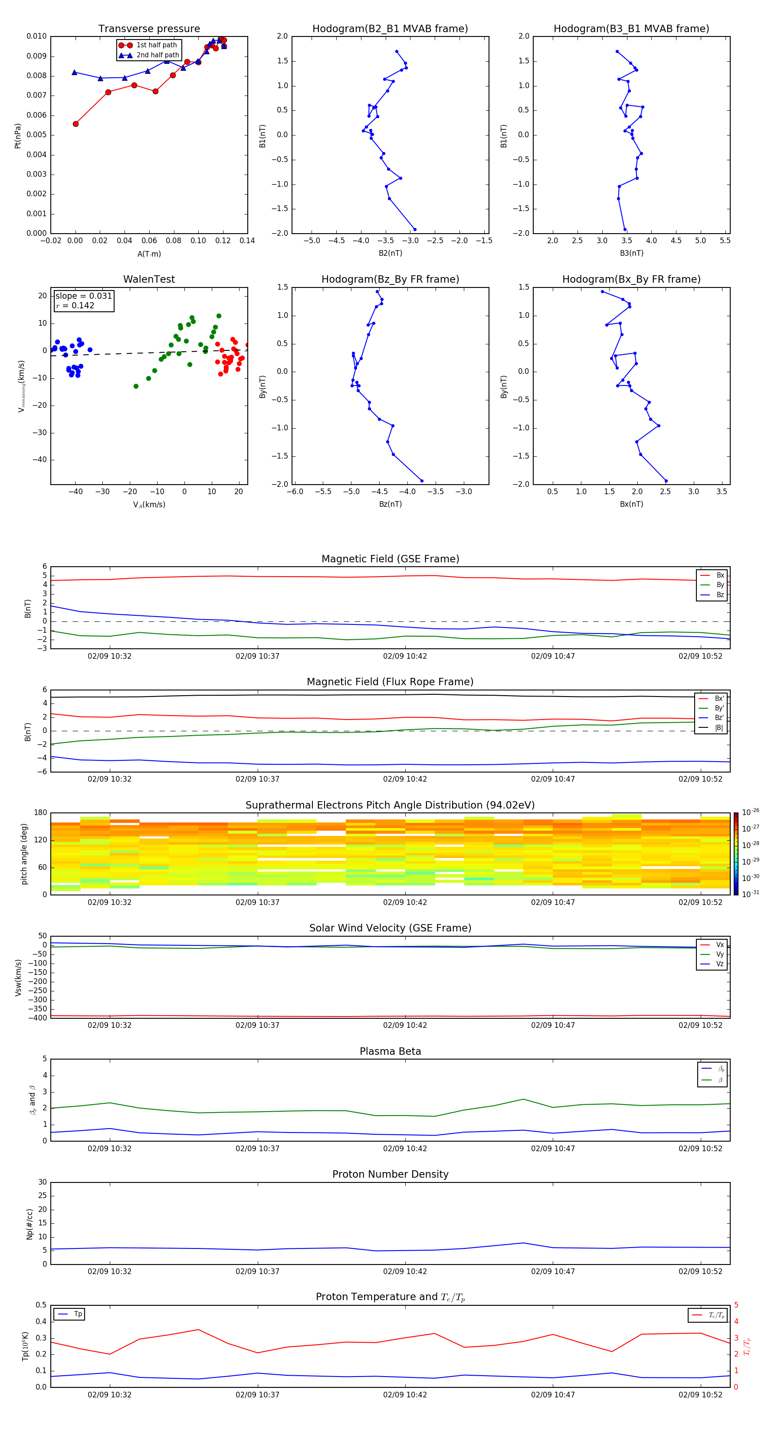The image size is (781, 1433).
Task: Click the "Hodogram(Bz_By FR frame)" title
Action: [390, 279]
